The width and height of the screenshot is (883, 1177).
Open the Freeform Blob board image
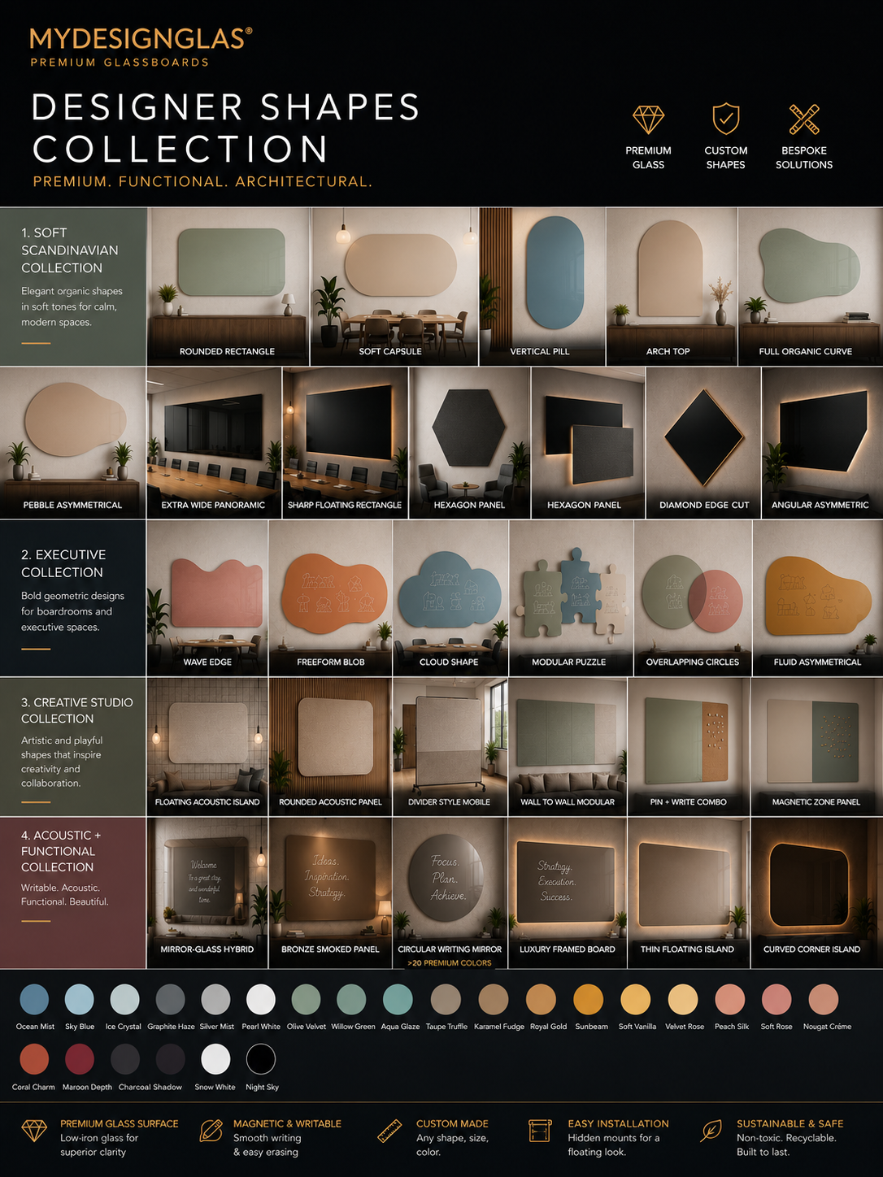pyautogui.click(x=330, y=598)
